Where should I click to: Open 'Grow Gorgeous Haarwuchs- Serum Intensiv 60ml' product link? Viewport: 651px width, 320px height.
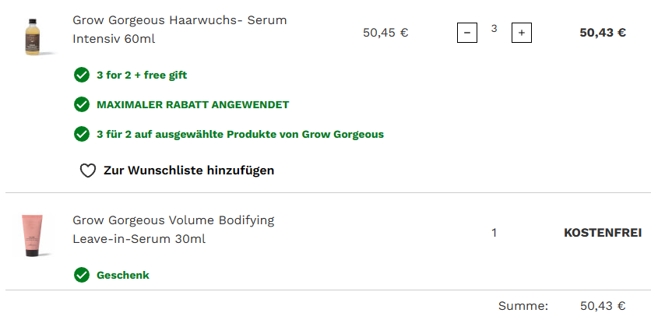[x=179, y=29]
